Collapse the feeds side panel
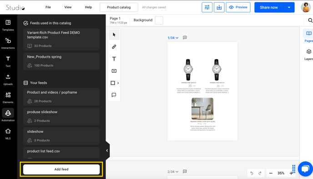The height and width of the screenshot is (179, 313). 107,150
